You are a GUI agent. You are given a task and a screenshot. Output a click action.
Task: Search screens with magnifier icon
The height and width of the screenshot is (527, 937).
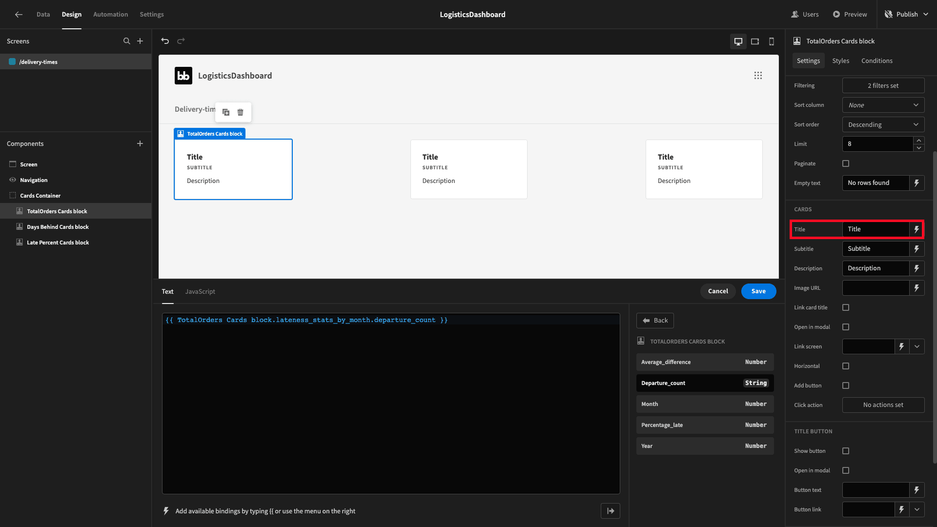(127, 41)
